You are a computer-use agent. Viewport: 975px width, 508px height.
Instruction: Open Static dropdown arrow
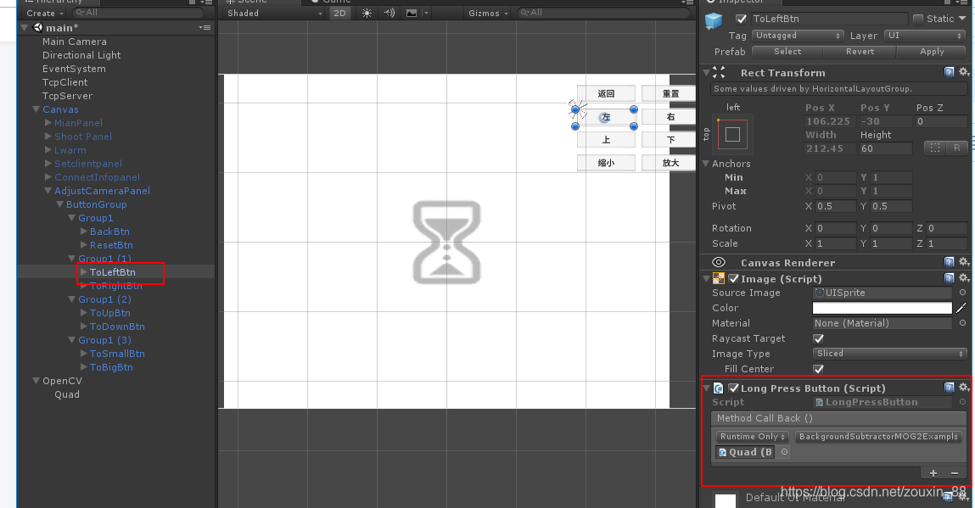tap(962, 19)
